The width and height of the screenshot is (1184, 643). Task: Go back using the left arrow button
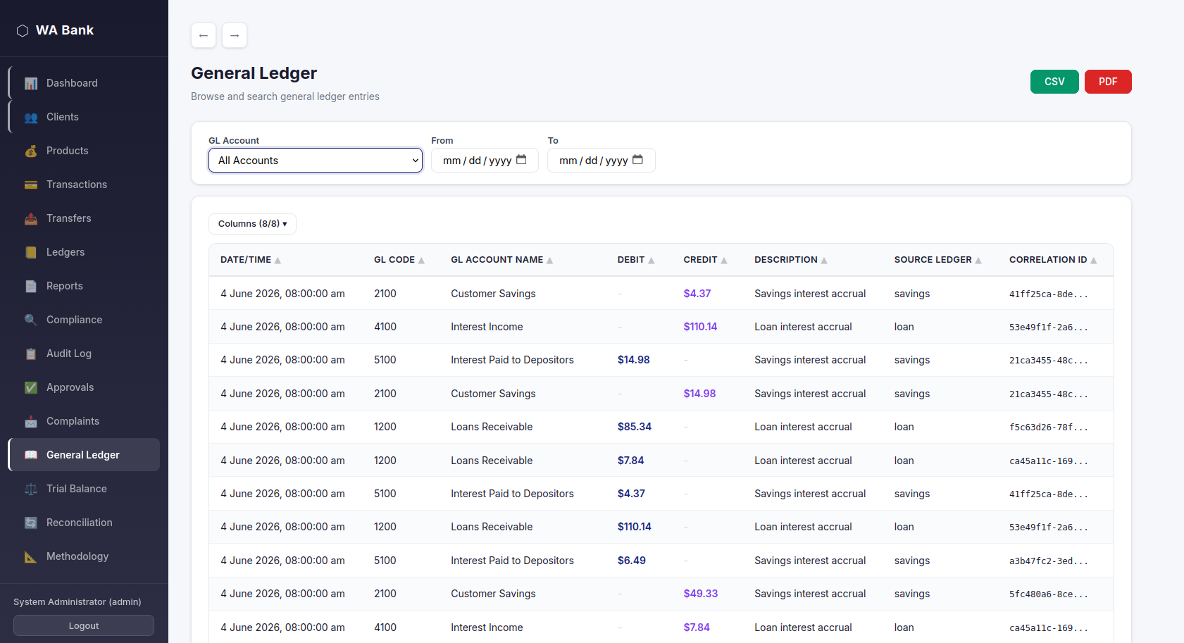click(204, 35)
